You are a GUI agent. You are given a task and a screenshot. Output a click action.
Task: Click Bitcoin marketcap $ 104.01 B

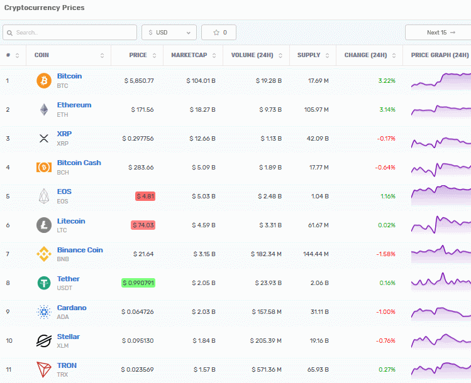point(201,80)
